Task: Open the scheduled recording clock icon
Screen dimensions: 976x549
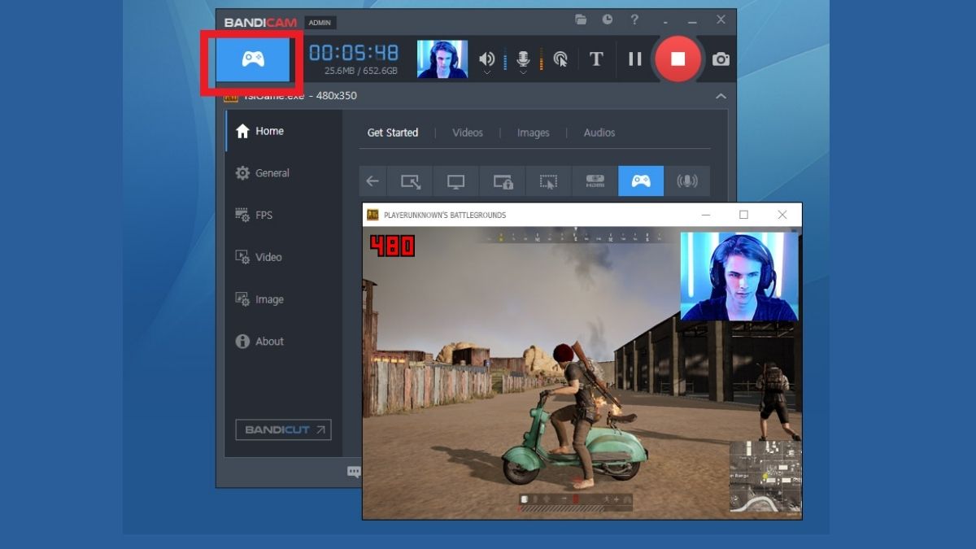Action: pyautogui.click(x=608, y=20)
